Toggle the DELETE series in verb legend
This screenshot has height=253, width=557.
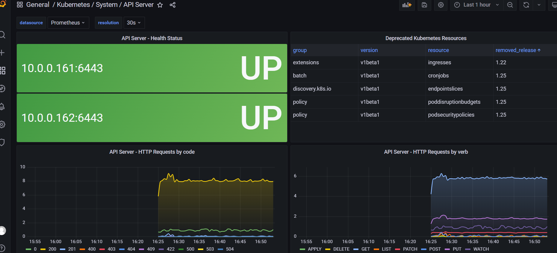point(341,249)
